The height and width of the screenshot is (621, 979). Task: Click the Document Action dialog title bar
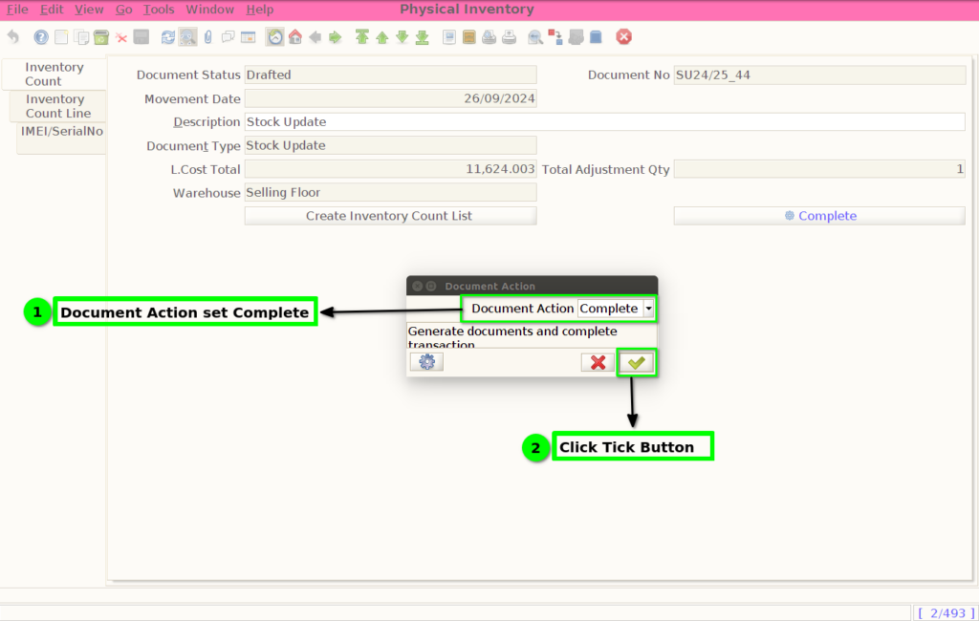coord(532,286)
